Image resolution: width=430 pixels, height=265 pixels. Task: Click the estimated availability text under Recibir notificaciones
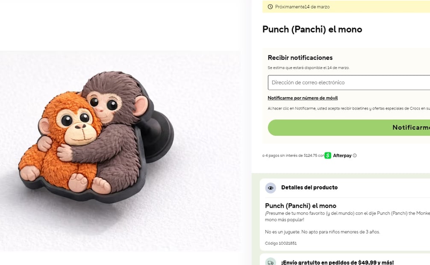tap(309, 68)
